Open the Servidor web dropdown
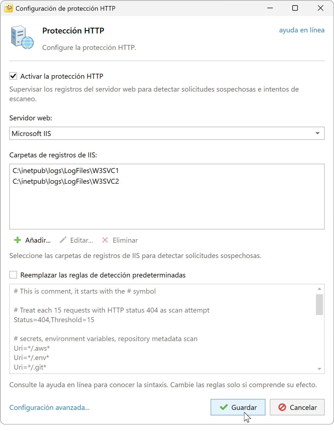This screenshot has height=431, width=334. point(167,133)
